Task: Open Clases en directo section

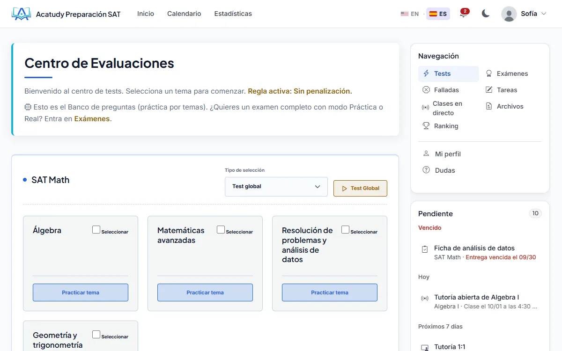Action: coord(449,108)
